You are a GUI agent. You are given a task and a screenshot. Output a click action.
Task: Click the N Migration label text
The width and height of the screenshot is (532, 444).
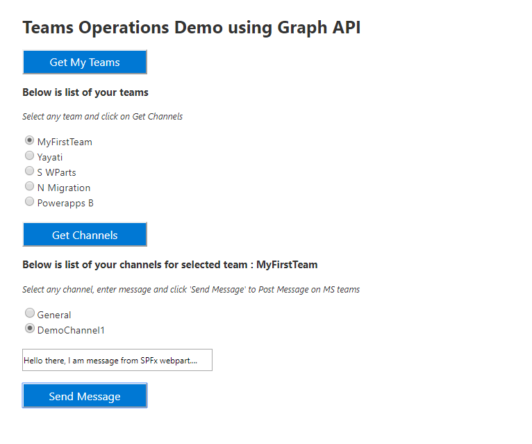pos(64,188)
